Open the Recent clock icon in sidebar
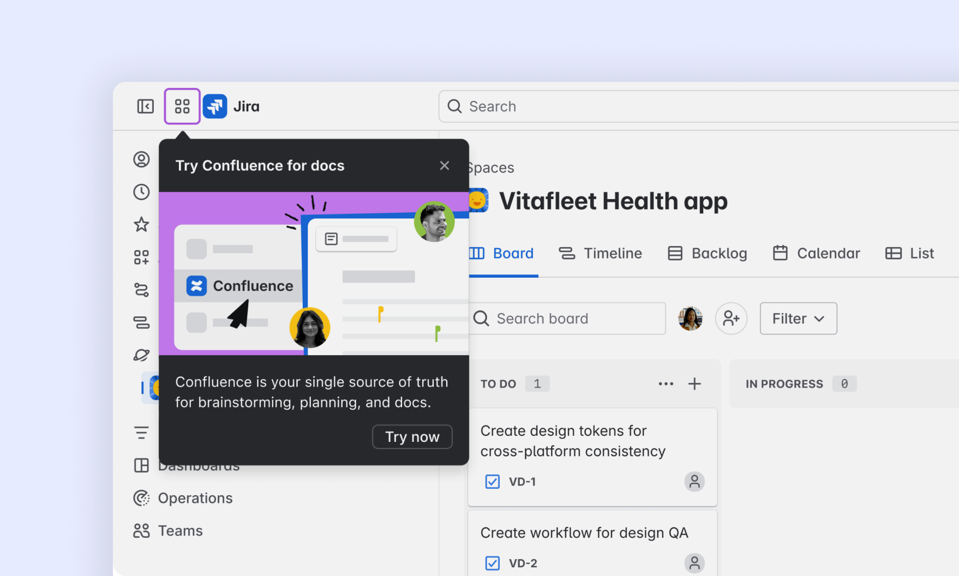 pos(141,192)
